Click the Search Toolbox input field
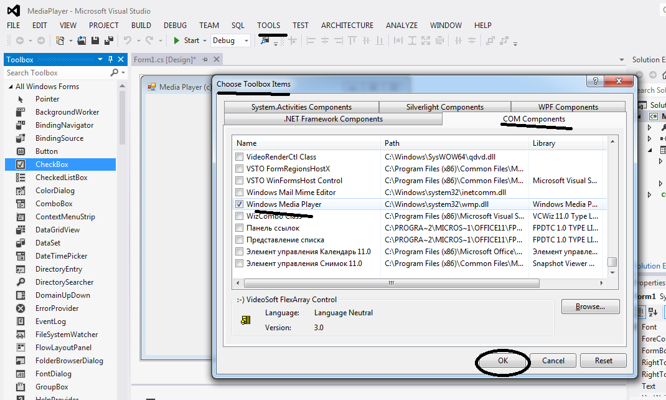The height and width of the screenshot is (400, 666). (x=57, y=73)
